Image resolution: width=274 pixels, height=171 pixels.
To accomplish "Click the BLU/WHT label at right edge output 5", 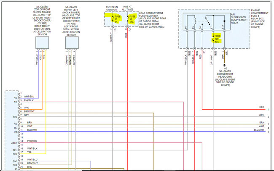I will coord(259,130).
